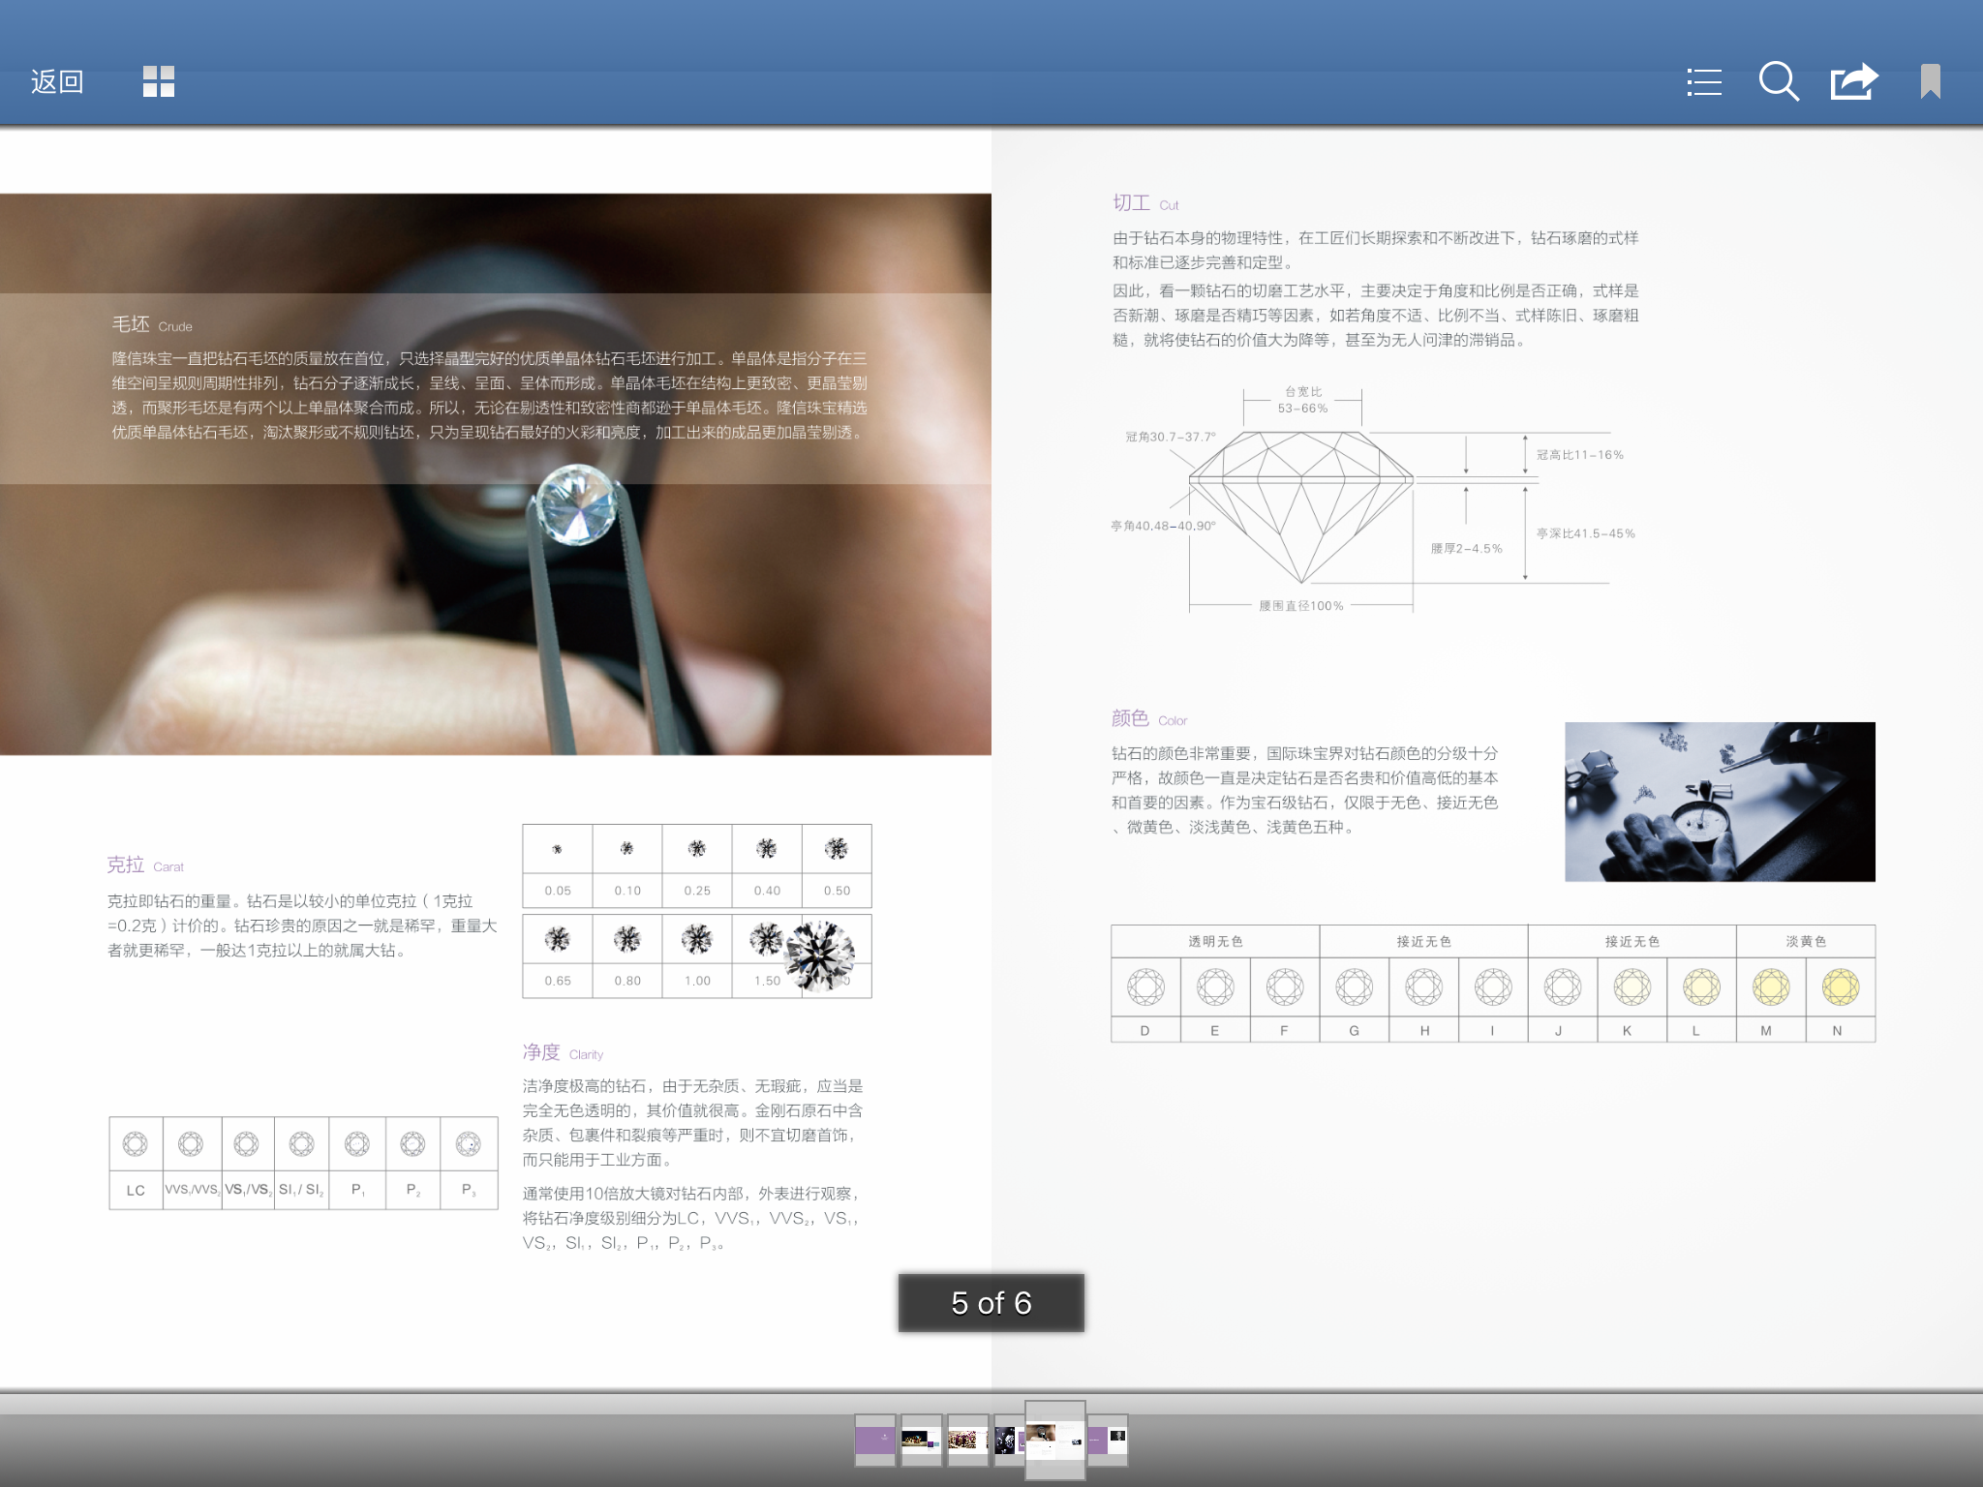Open the page grid view icon

click(x=159, y=81)
